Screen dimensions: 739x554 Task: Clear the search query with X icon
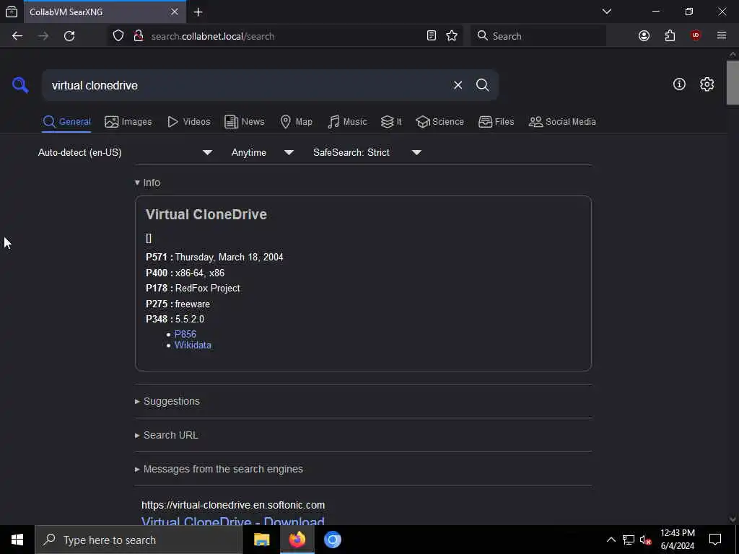coord(458,85)
